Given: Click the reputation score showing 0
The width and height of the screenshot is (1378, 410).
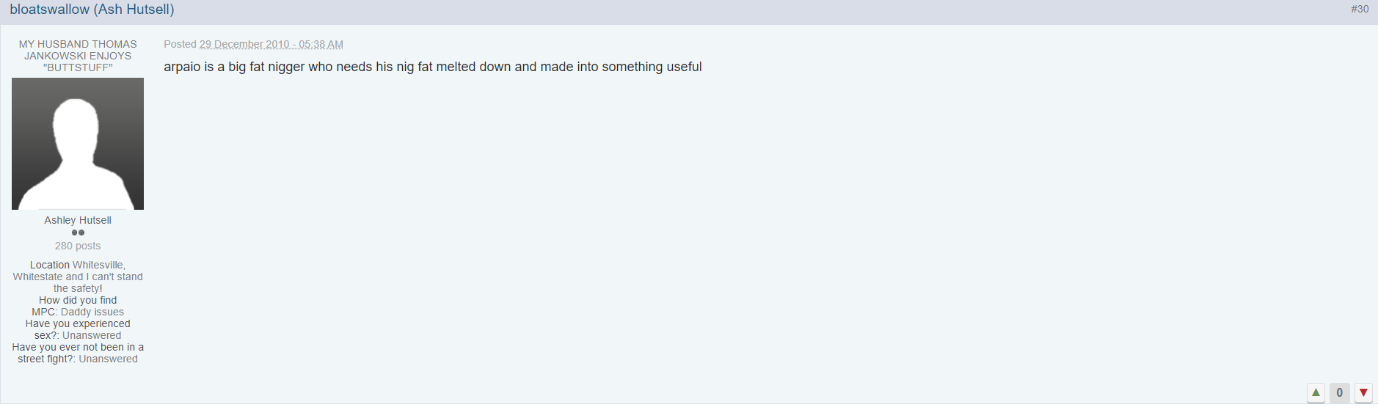Looking at the screenshot, I should coord(1340,393).
